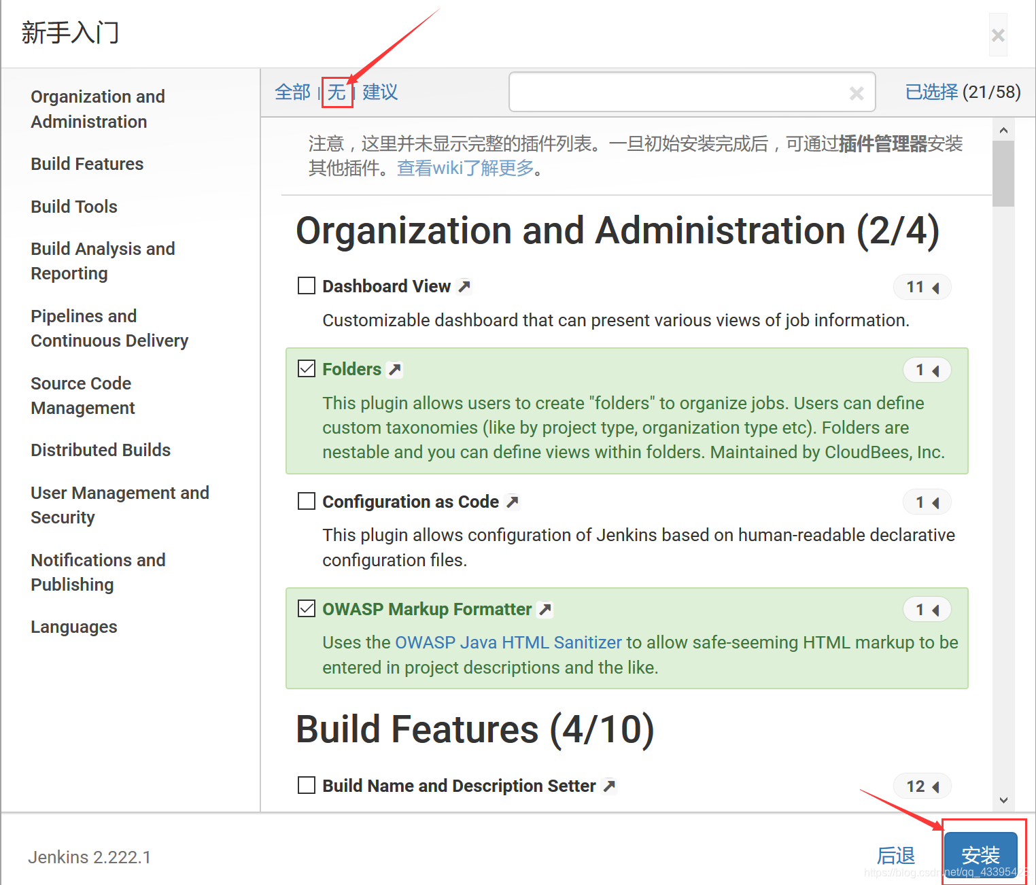Go to Build Analysis and Reporting category
The image size is (1036, 885).
pos(103,261)
